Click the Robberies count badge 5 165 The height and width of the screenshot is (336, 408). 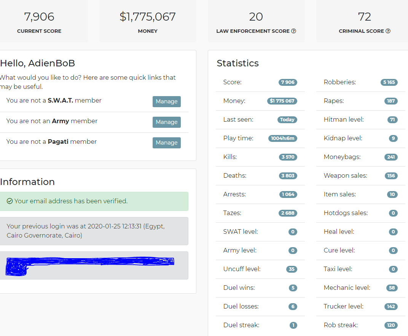click(389, 82)
